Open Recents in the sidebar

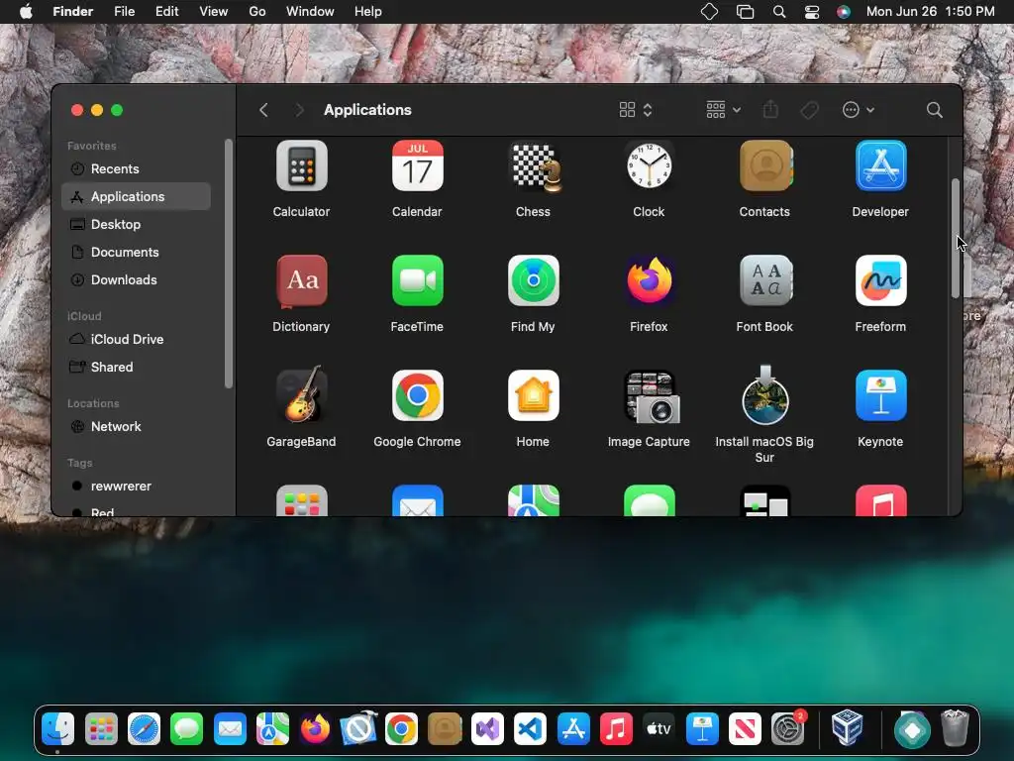click(x=136, y=168)
